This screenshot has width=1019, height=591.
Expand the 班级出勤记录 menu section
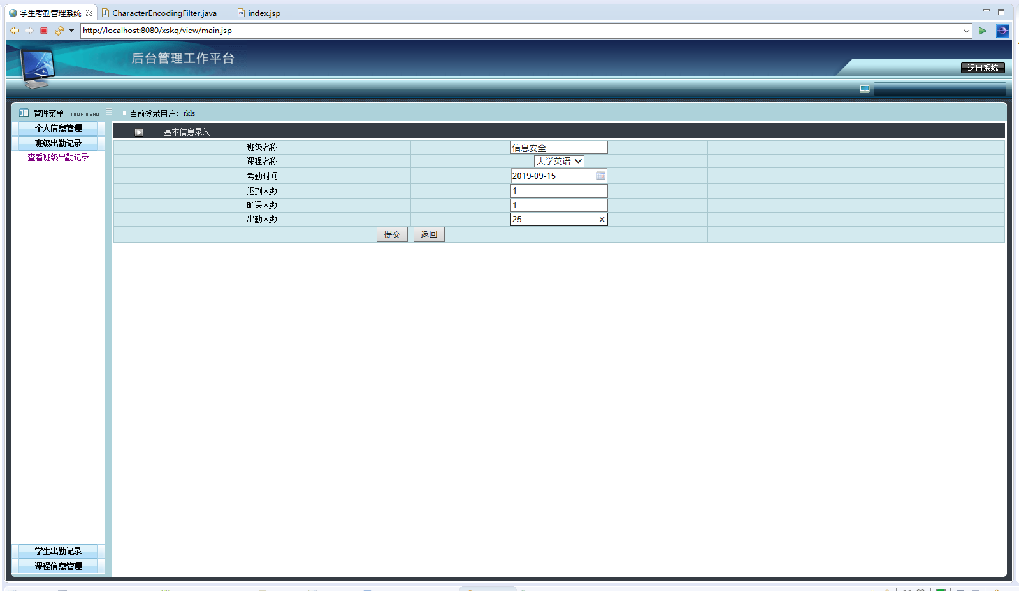tap(58, 143)
